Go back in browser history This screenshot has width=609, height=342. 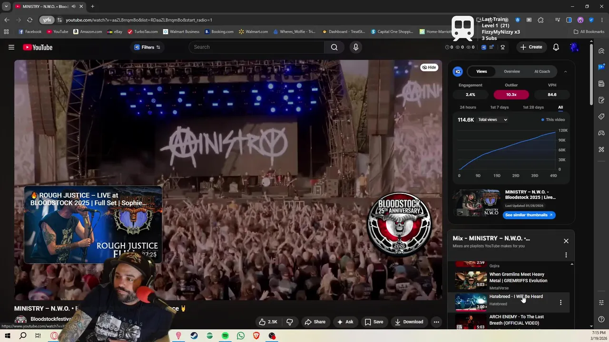pyautogui.click(x=7, y=20)
